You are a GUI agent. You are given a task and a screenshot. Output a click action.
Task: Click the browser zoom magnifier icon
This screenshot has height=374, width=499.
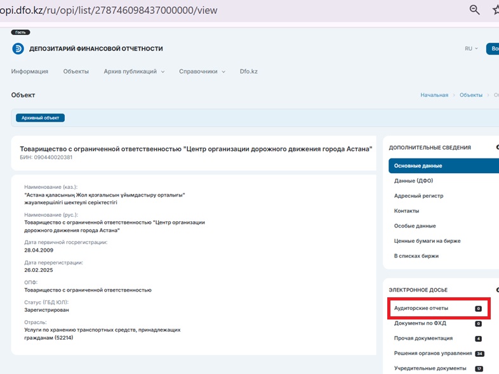(474, 10)
